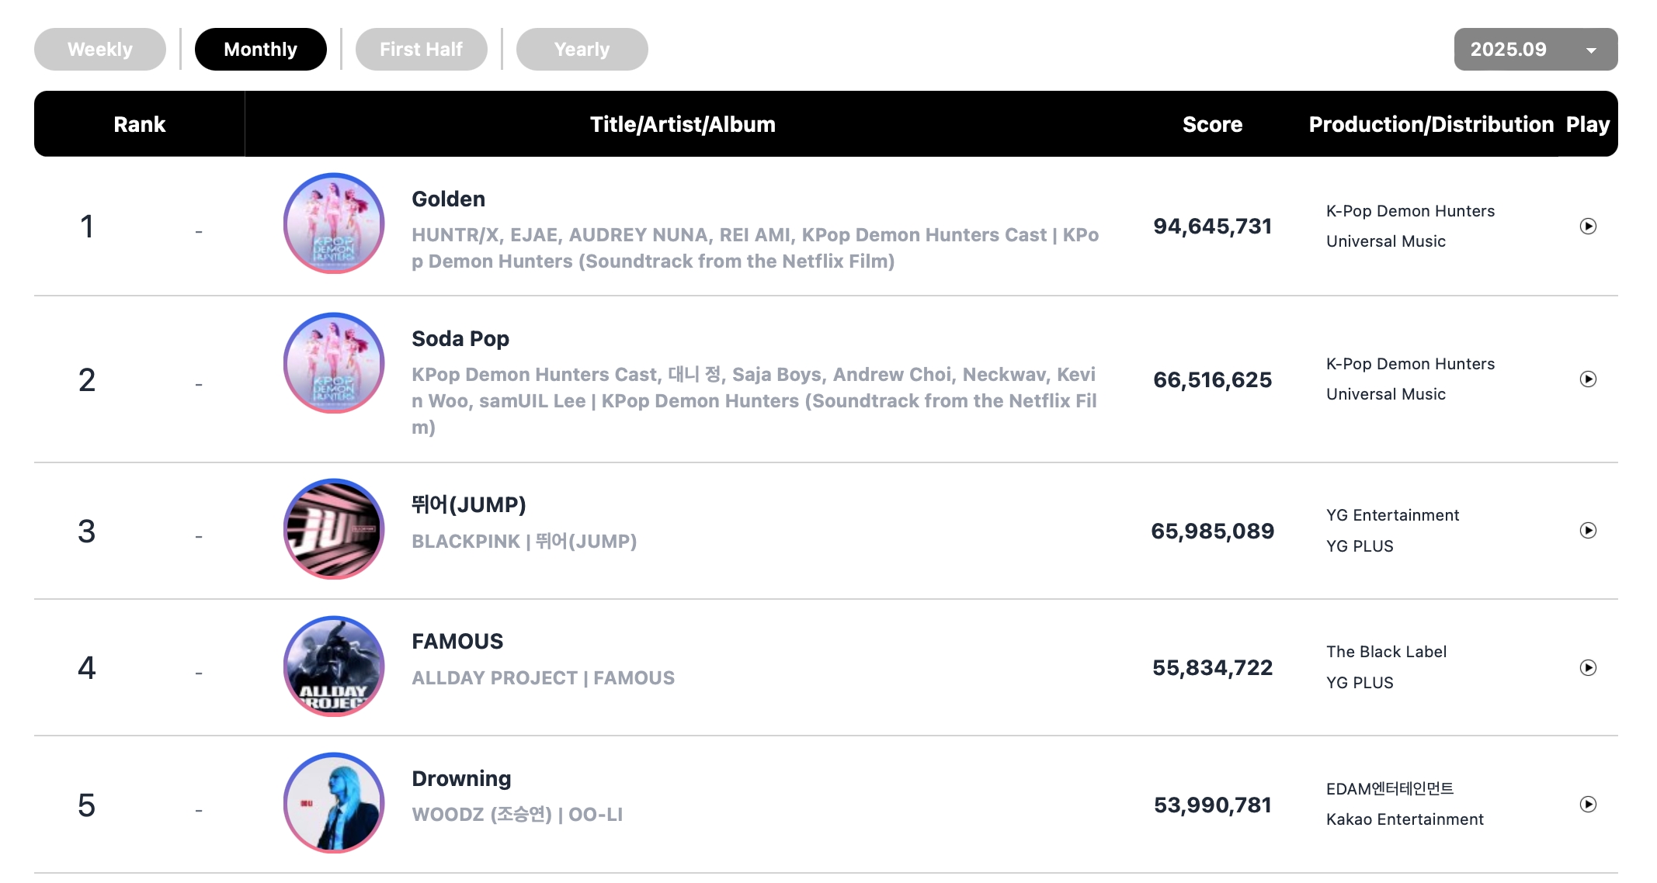The width and height of the screenshot is (1657, 883).
Task: Play BLACKPINK's JUMP track
Action: [1588, 531]
